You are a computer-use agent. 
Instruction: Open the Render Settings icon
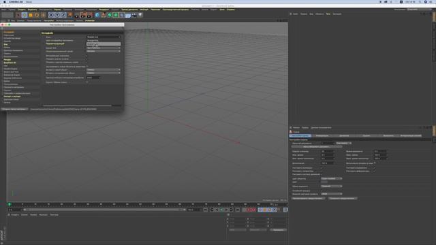pyautogui.click(x=89, y=15)
